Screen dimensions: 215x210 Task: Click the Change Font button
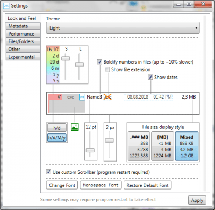[x=62, y=185]
